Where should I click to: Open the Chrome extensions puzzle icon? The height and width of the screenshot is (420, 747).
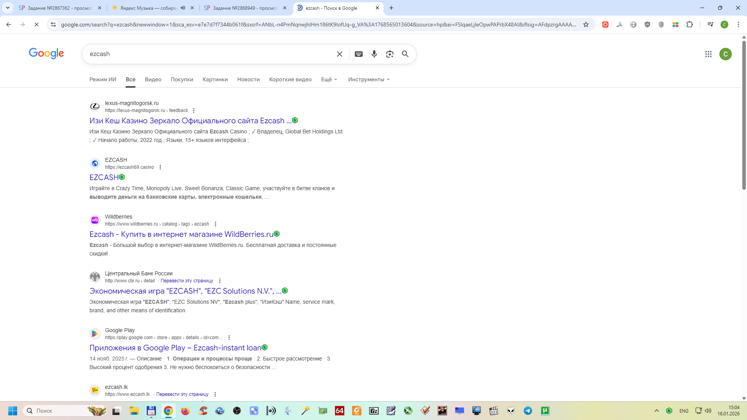pyautogui.click(x=689, y=24)
